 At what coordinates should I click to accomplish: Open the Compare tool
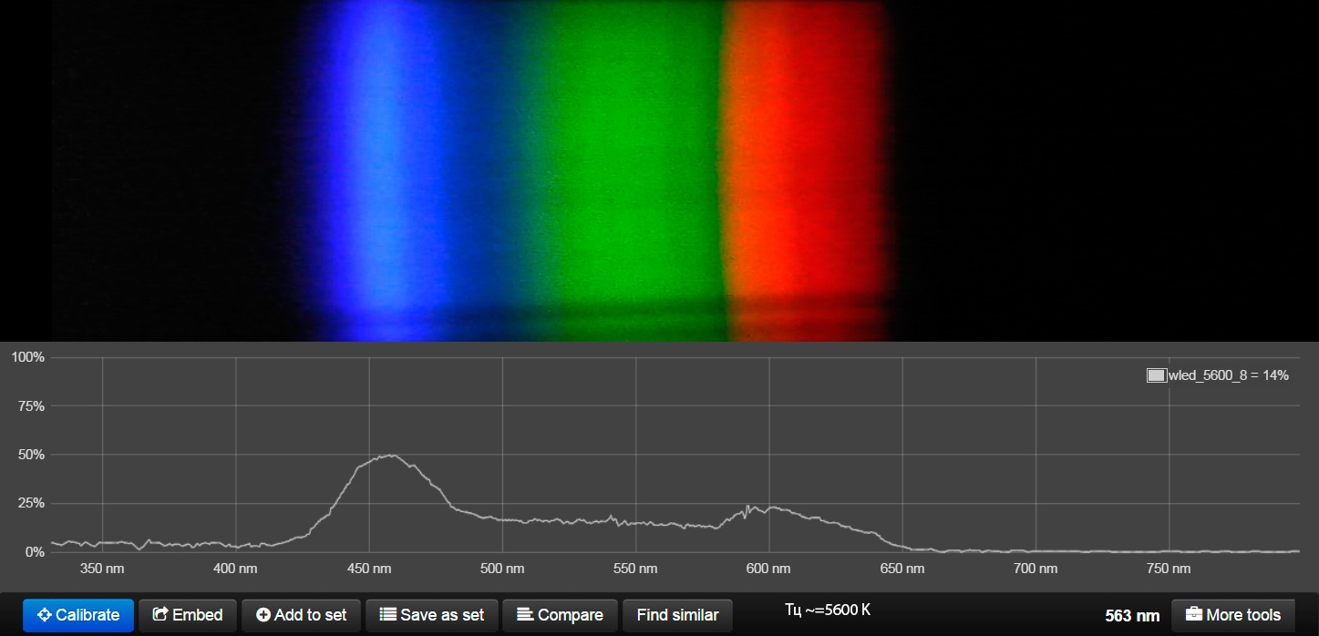pos(560,615)
